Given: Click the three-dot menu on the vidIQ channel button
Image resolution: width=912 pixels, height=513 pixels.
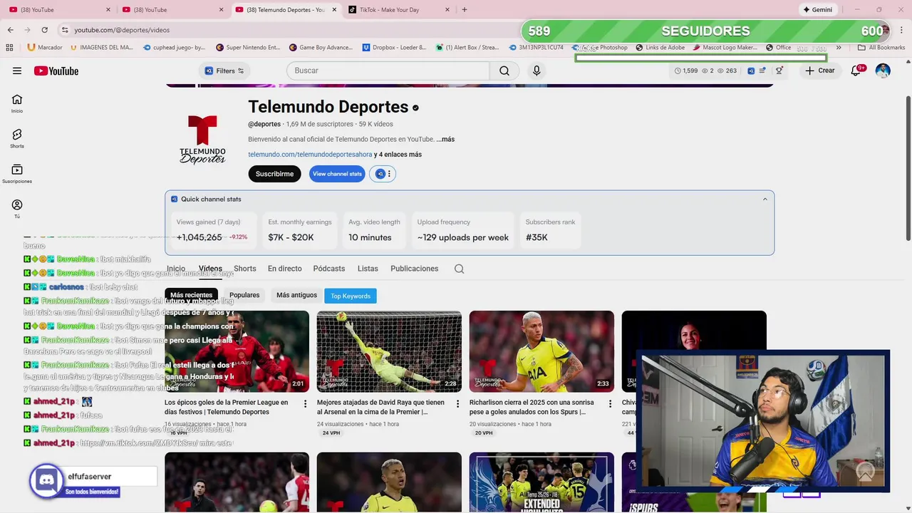Looking at the screenshot, I should coord(389,174).
